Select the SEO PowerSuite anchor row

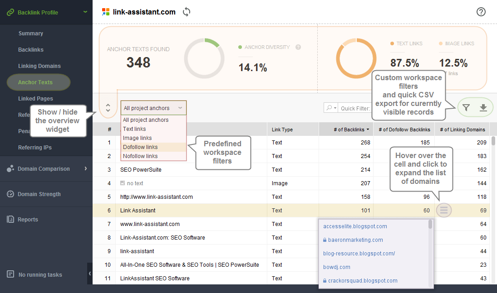tap(291, 170)
